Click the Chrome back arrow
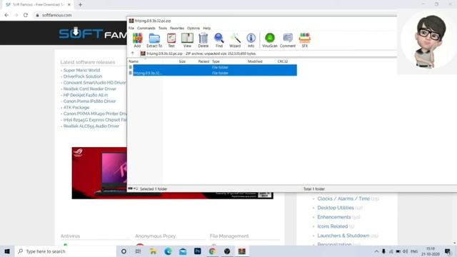 pos(6,15)
